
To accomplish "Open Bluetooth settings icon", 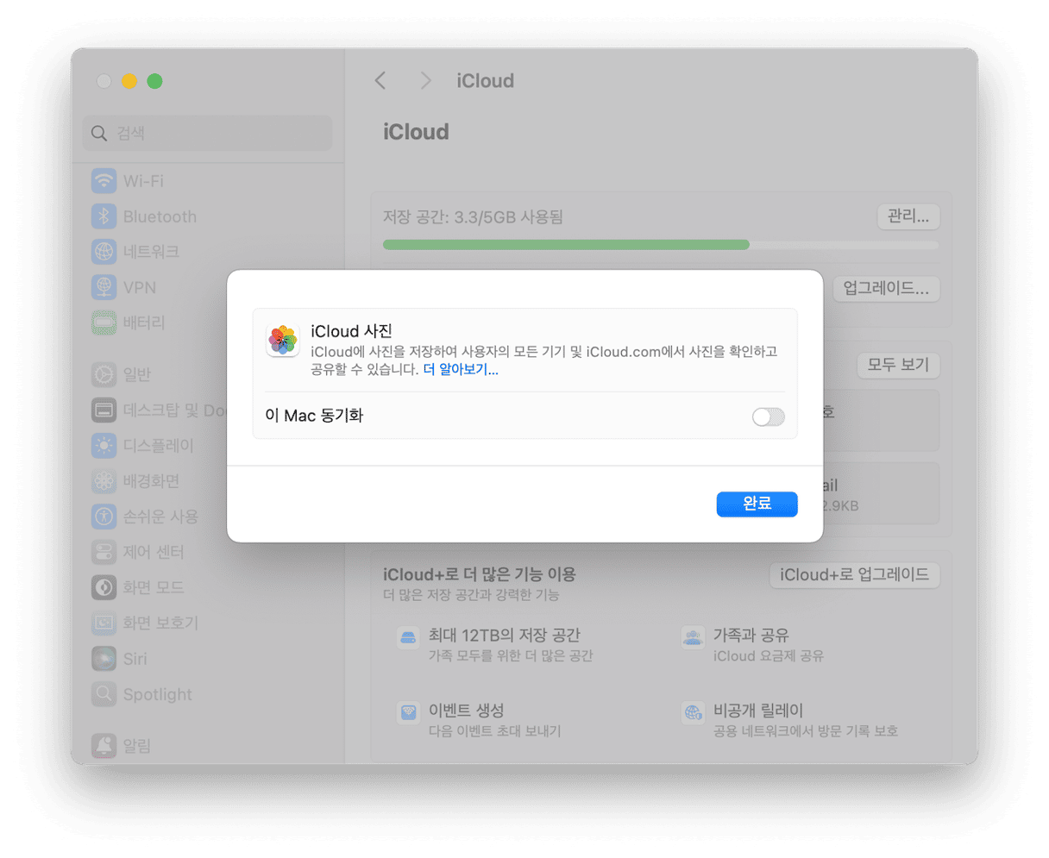I will coord(104,216).
